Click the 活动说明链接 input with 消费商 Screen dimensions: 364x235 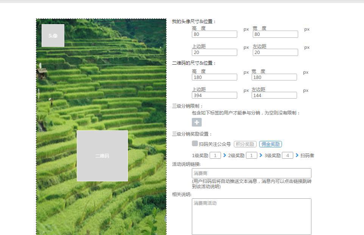point(252,173)
